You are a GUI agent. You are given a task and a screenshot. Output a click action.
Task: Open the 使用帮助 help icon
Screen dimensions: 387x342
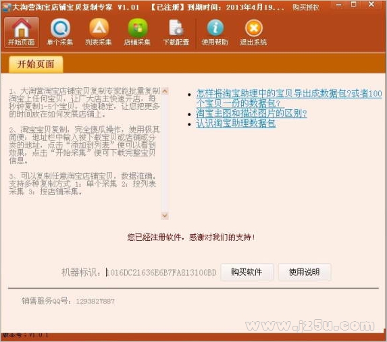[x=215, y=32]
